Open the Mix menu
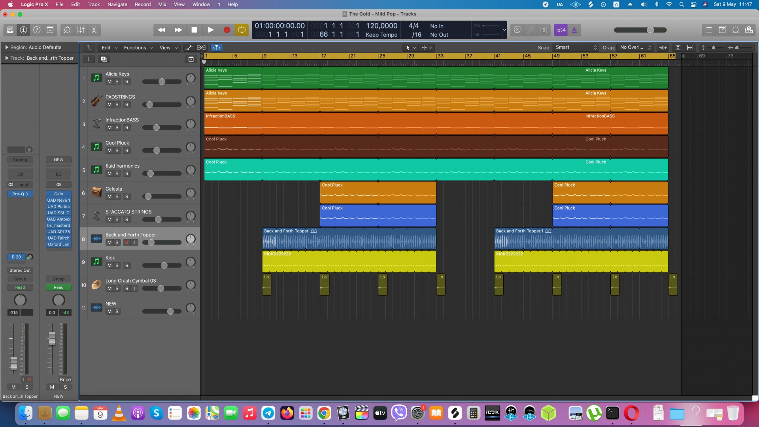This screenshot has height=427, width=759. [x=162, y=4]
